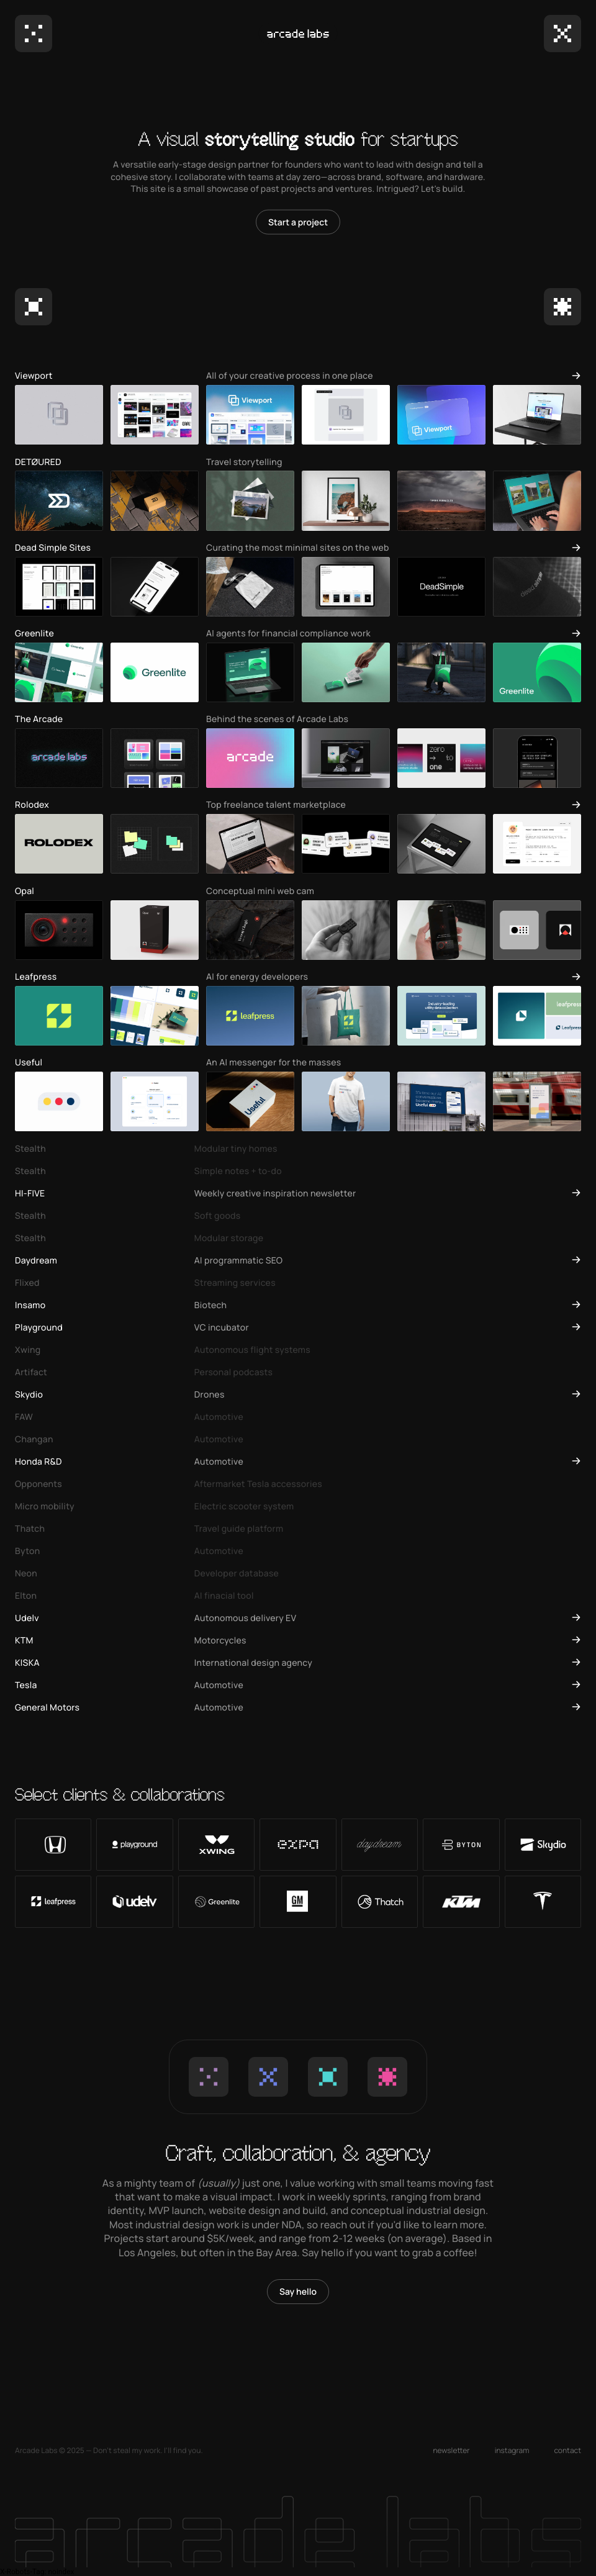596x2576 pixels.
Task: Click the top-left dotted pixel icon
Action: tap(33, 34)
